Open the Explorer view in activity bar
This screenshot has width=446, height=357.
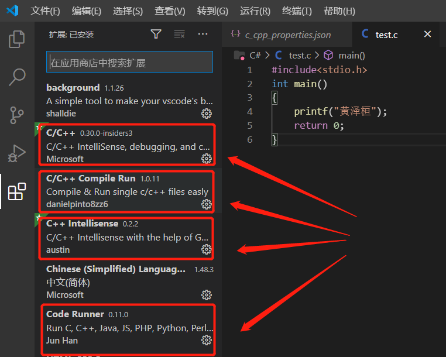click(x=17, y=39)
